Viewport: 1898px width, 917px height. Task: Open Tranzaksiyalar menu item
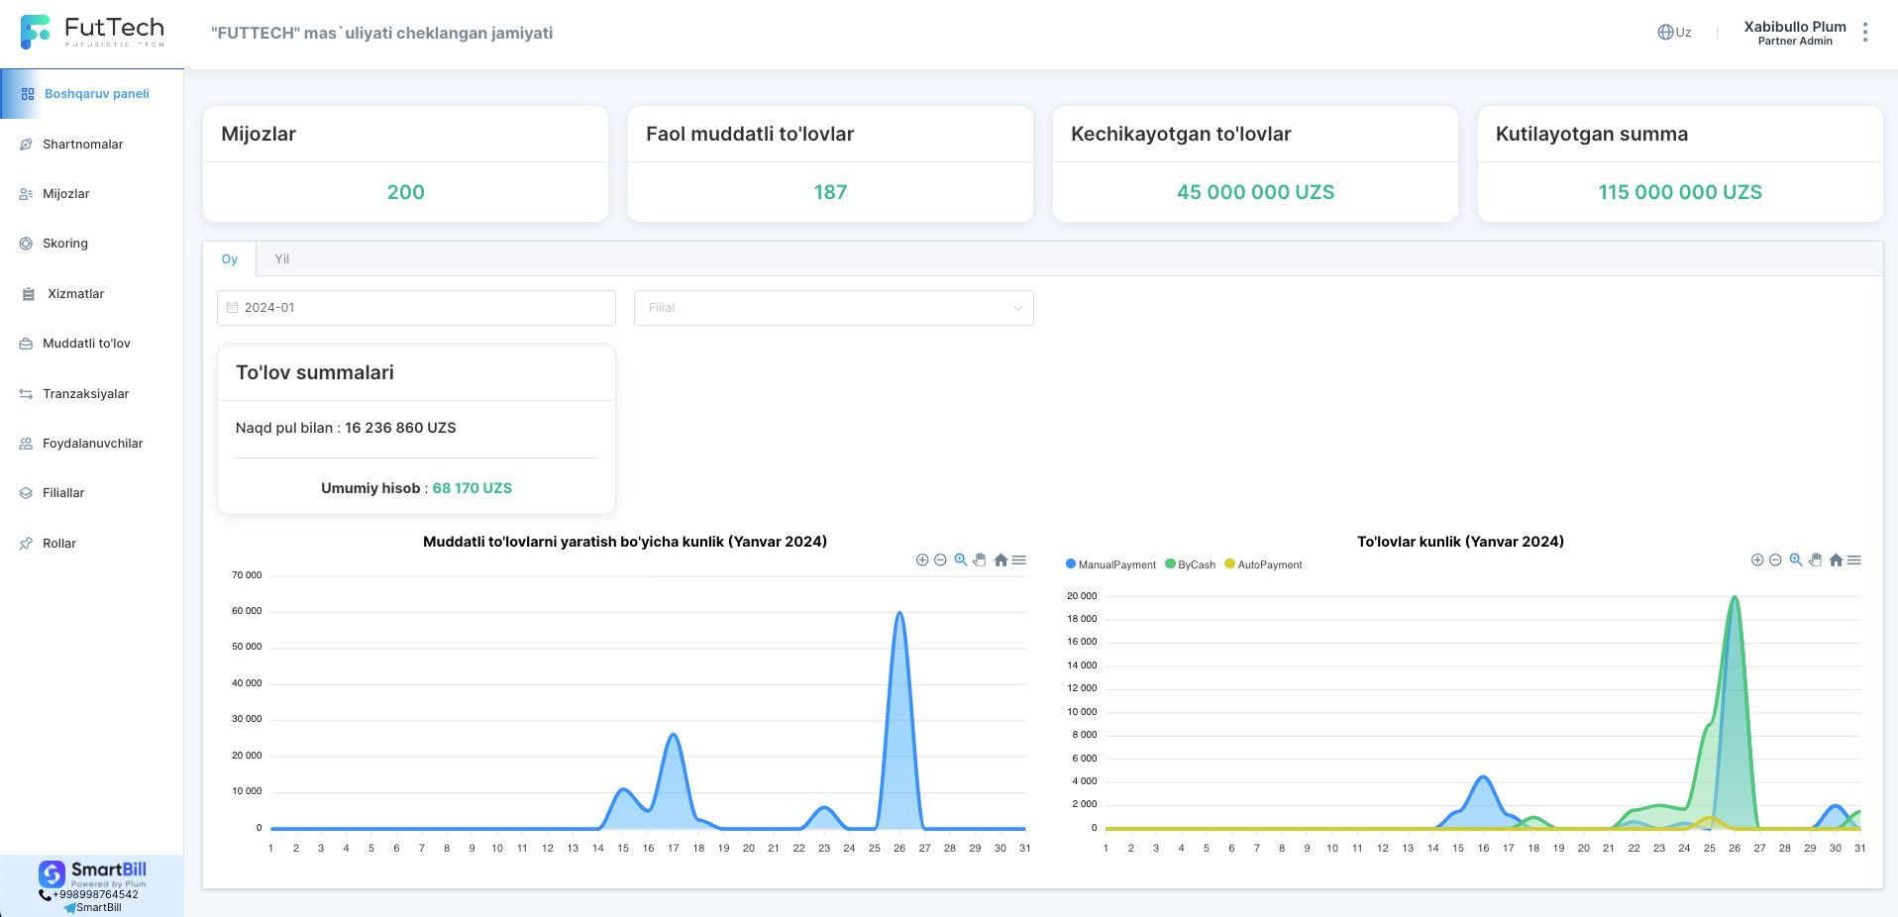tap(92, 394)
